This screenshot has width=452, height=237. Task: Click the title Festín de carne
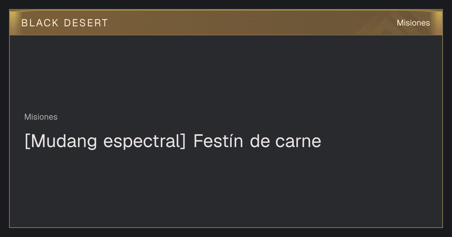pyautogui.click(x=257, y=141)
